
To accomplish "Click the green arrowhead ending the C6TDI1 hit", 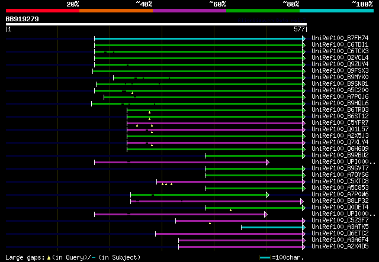I will coord(304,45).
